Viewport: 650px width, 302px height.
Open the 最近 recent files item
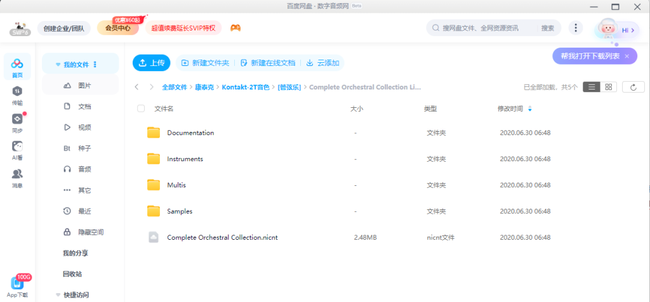pyautogui.click(x=81, y=211)
